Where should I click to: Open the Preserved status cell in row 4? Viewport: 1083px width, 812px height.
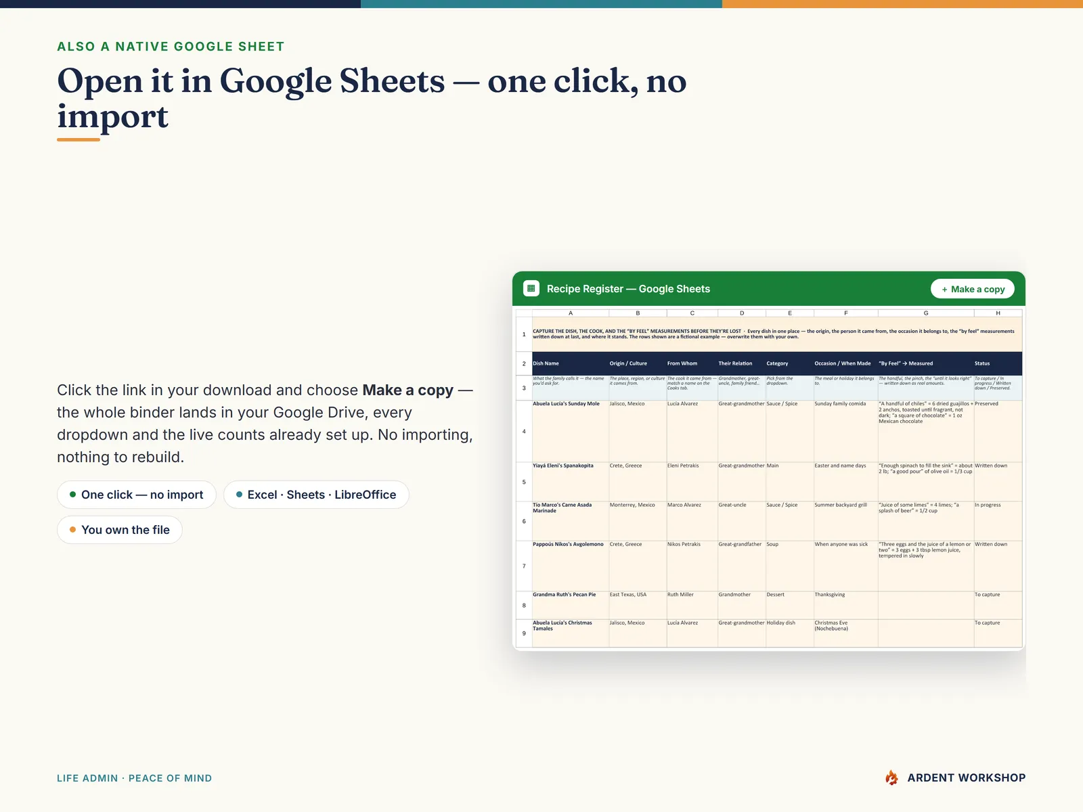(x=998, y=431)
